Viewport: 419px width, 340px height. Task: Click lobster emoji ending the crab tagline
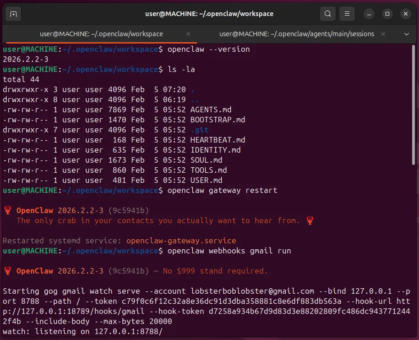pos(310,221)
